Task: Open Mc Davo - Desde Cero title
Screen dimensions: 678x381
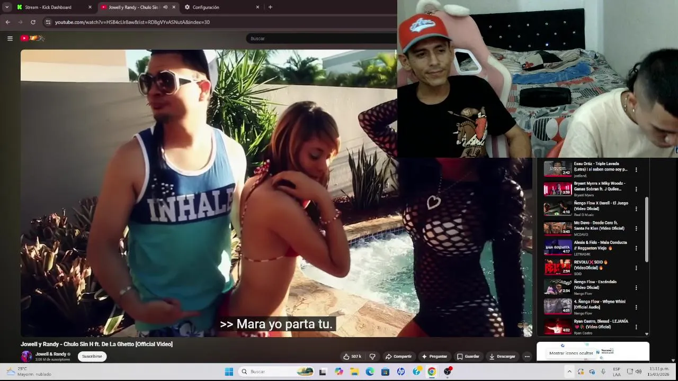Action: point(599,225)
